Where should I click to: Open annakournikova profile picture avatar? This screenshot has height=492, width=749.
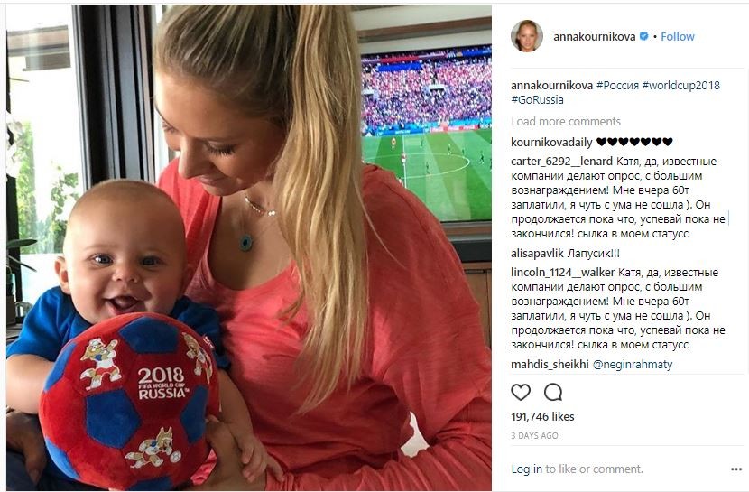point(527,36)
